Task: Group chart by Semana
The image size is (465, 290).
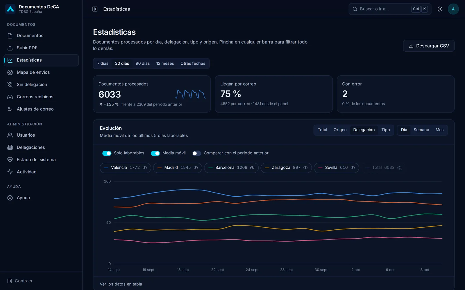Action: click(x=421, y=130)
